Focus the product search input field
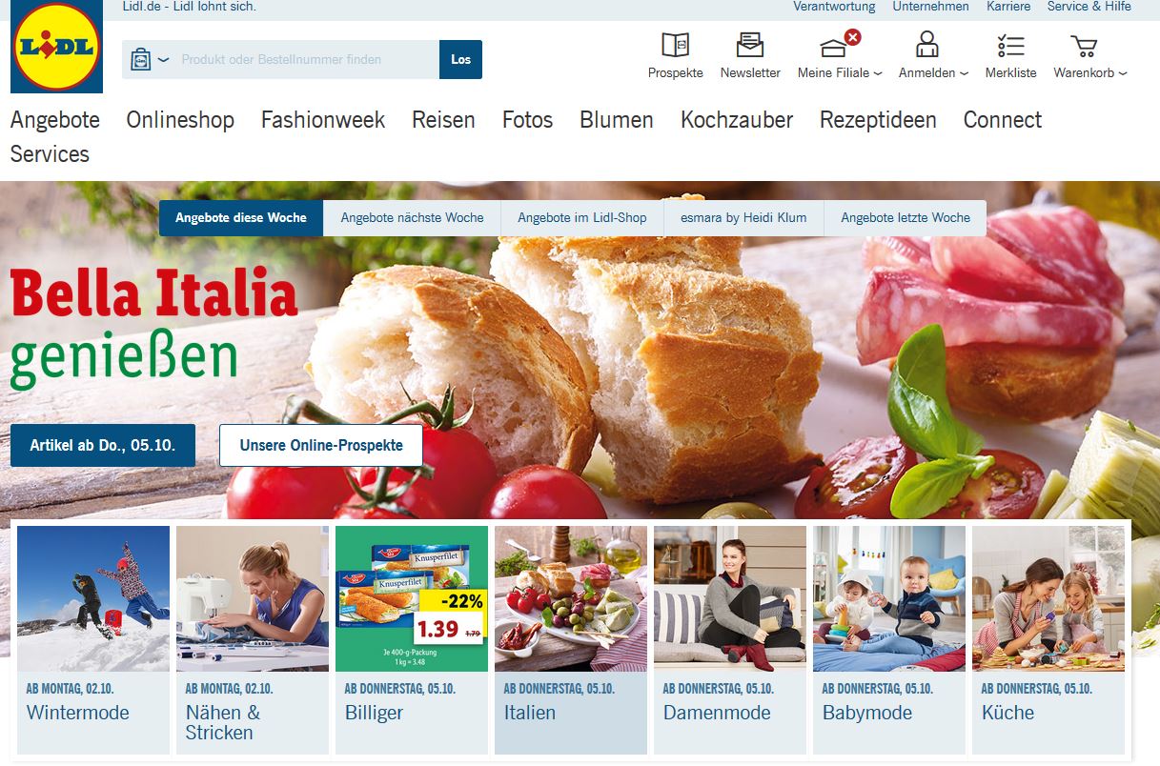 tap(305, 59)
